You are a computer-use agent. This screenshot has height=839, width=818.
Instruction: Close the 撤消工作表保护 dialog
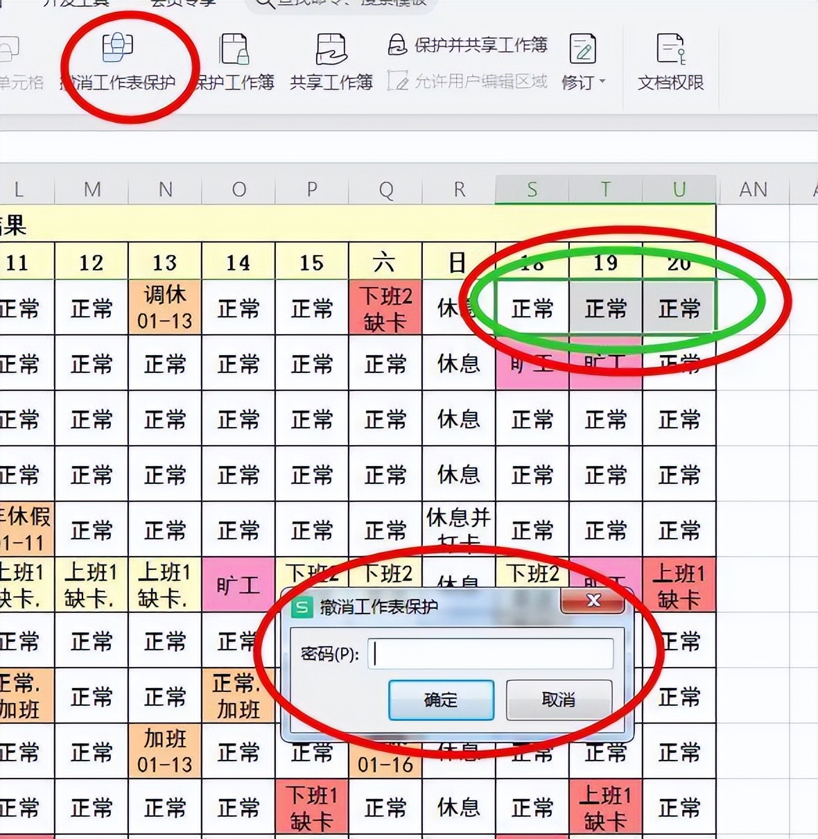tap(593, 600)
